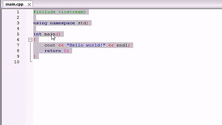Click the first << operator after cout
222x125 pixels.
click(x=61, y=45)
